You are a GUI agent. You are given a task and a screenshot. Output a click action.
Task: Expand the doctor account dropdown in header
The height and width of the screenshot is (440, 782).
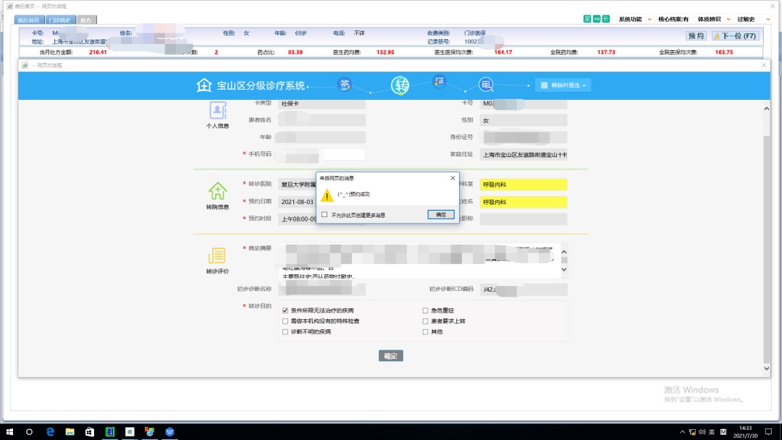563,85
